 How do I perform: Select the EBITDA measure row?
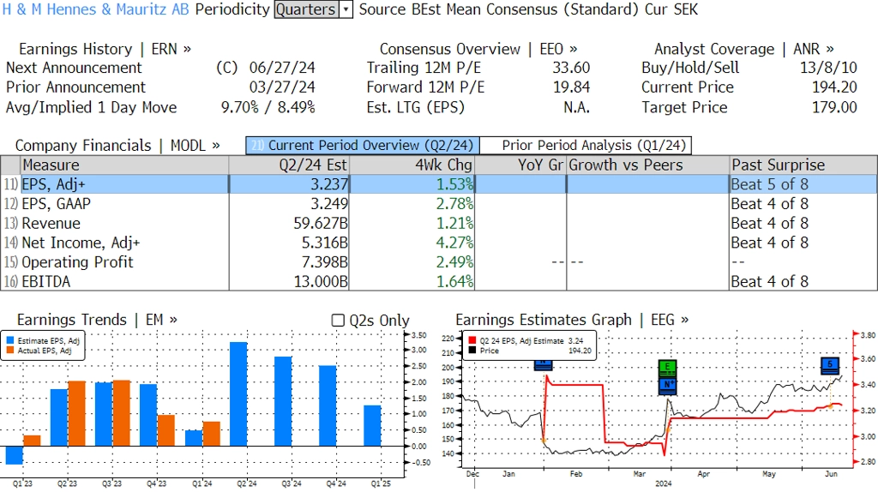(438, 281)
